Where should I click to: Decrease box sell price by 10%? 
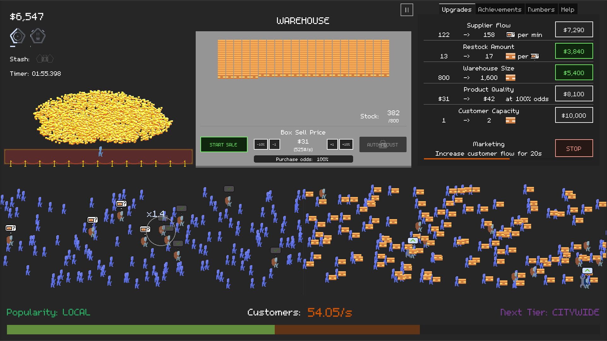[x=261, y=144]
